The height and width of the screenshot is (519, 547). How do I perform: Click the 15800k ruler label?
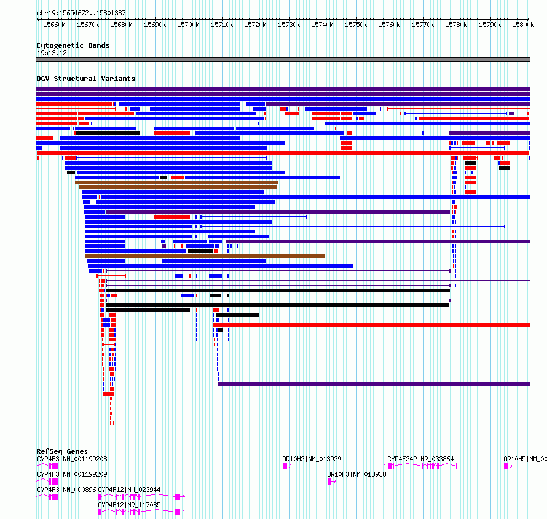[x=523, y=25]
